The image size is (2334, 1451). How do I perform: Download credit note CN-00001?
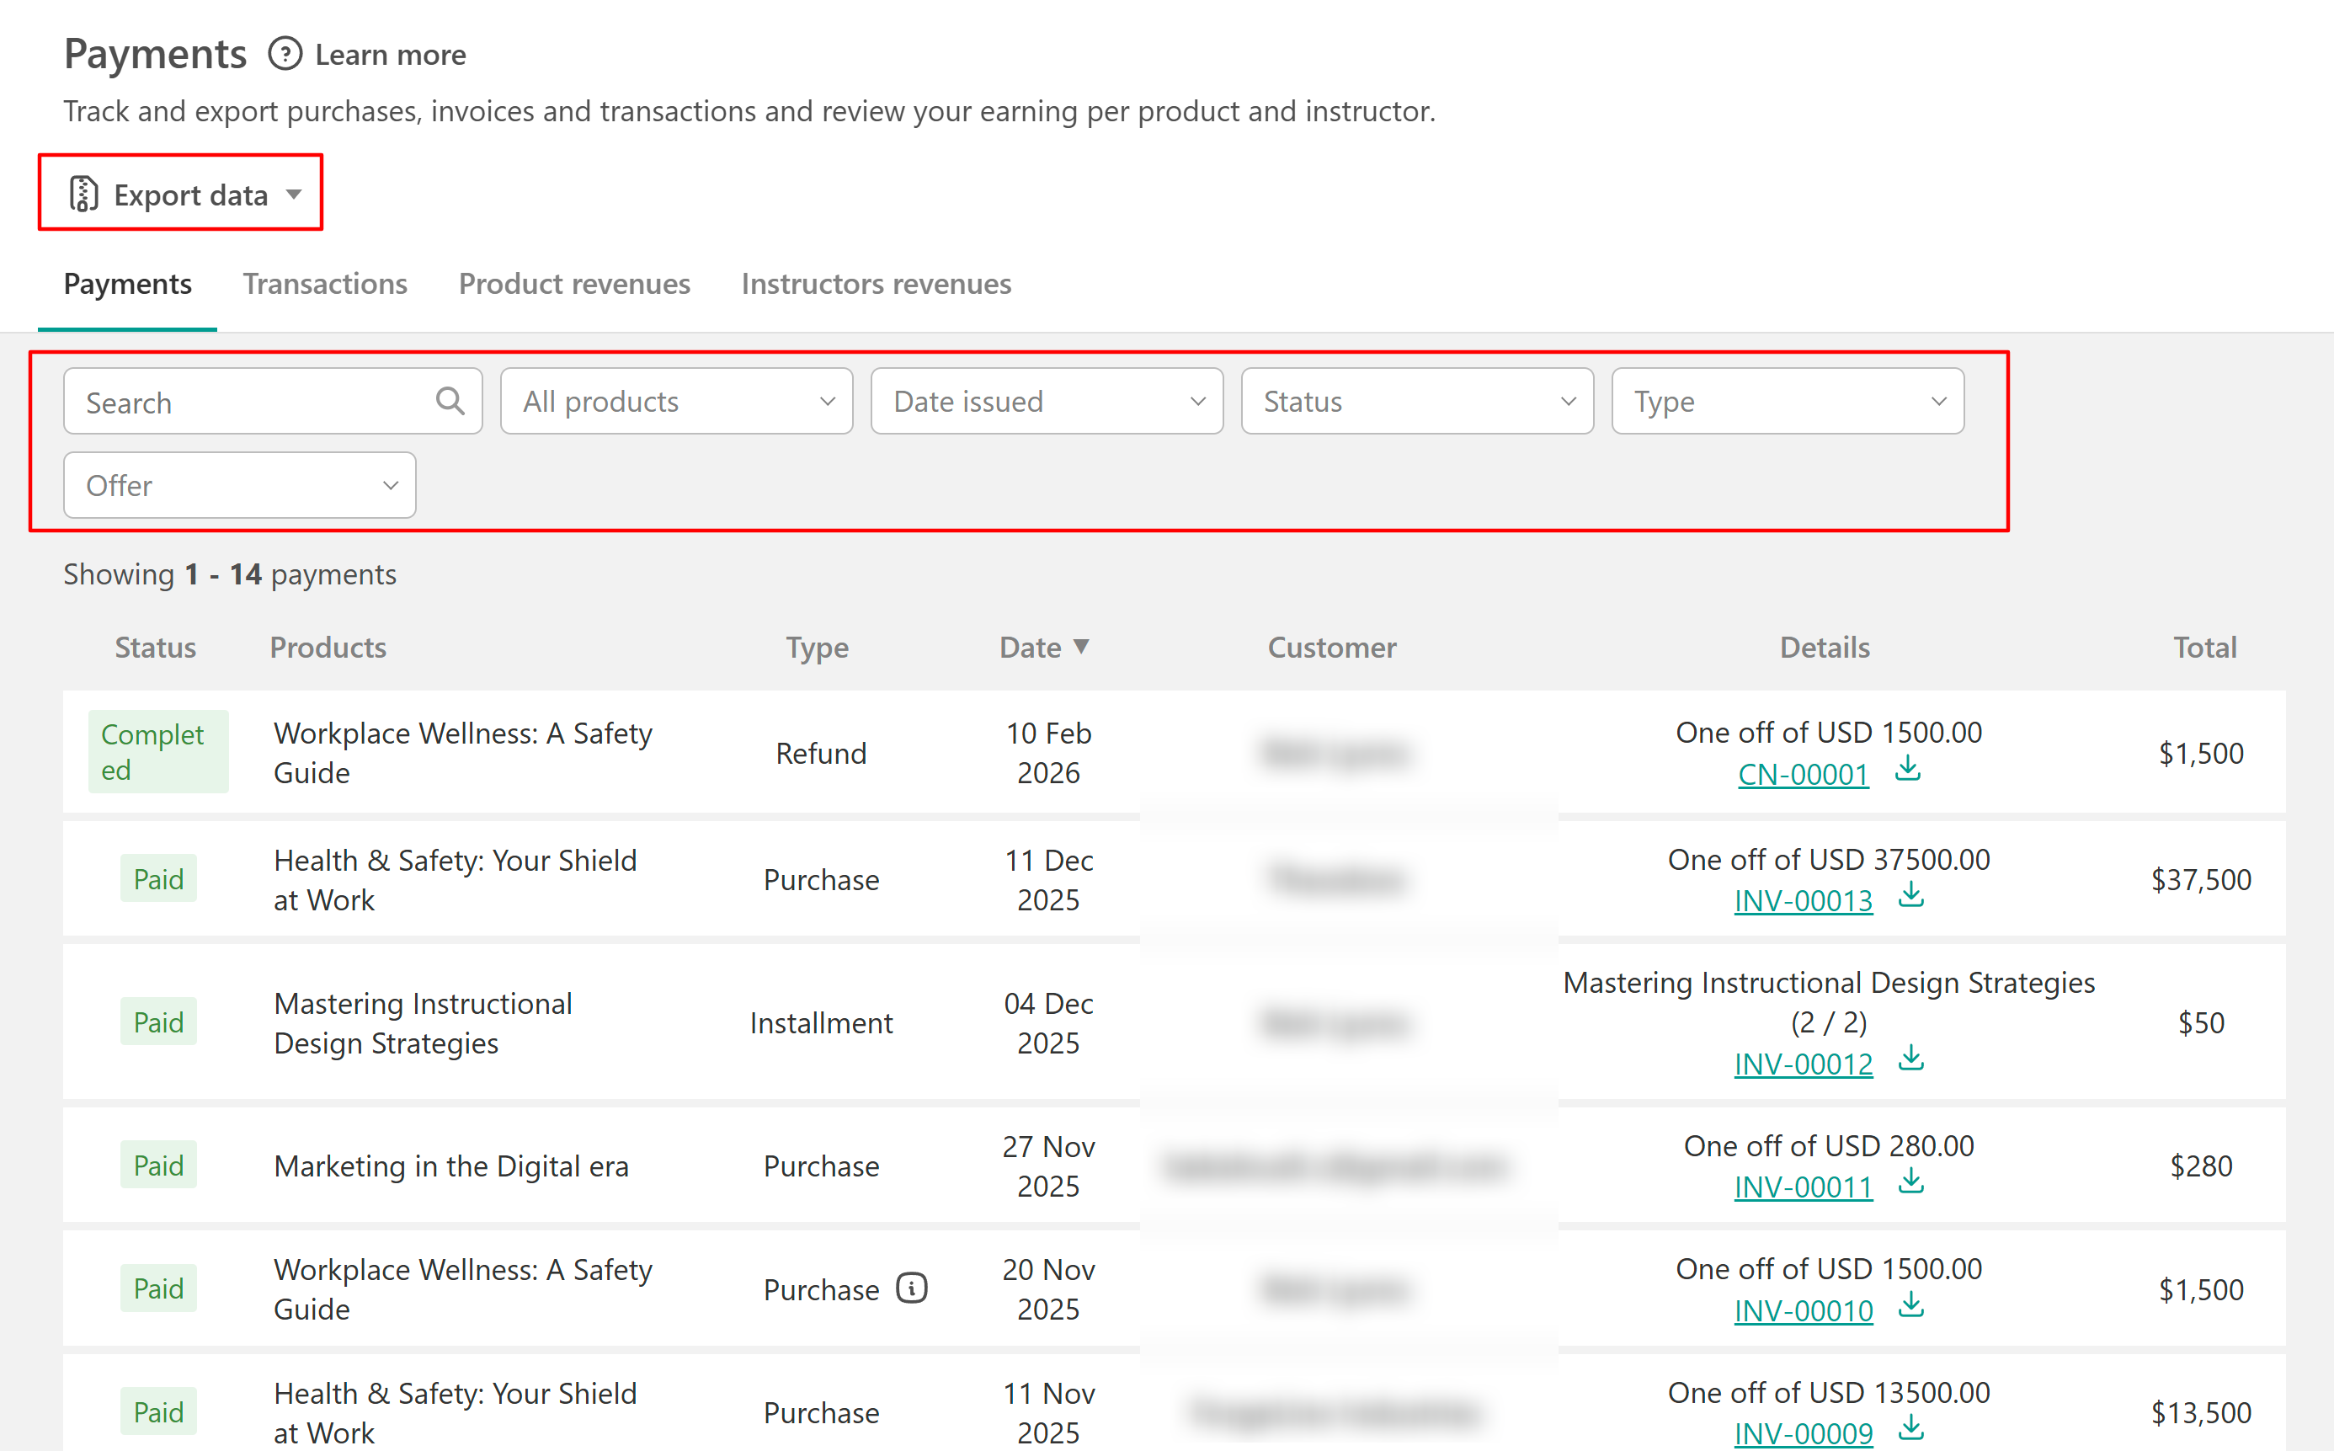[1907, 769]
